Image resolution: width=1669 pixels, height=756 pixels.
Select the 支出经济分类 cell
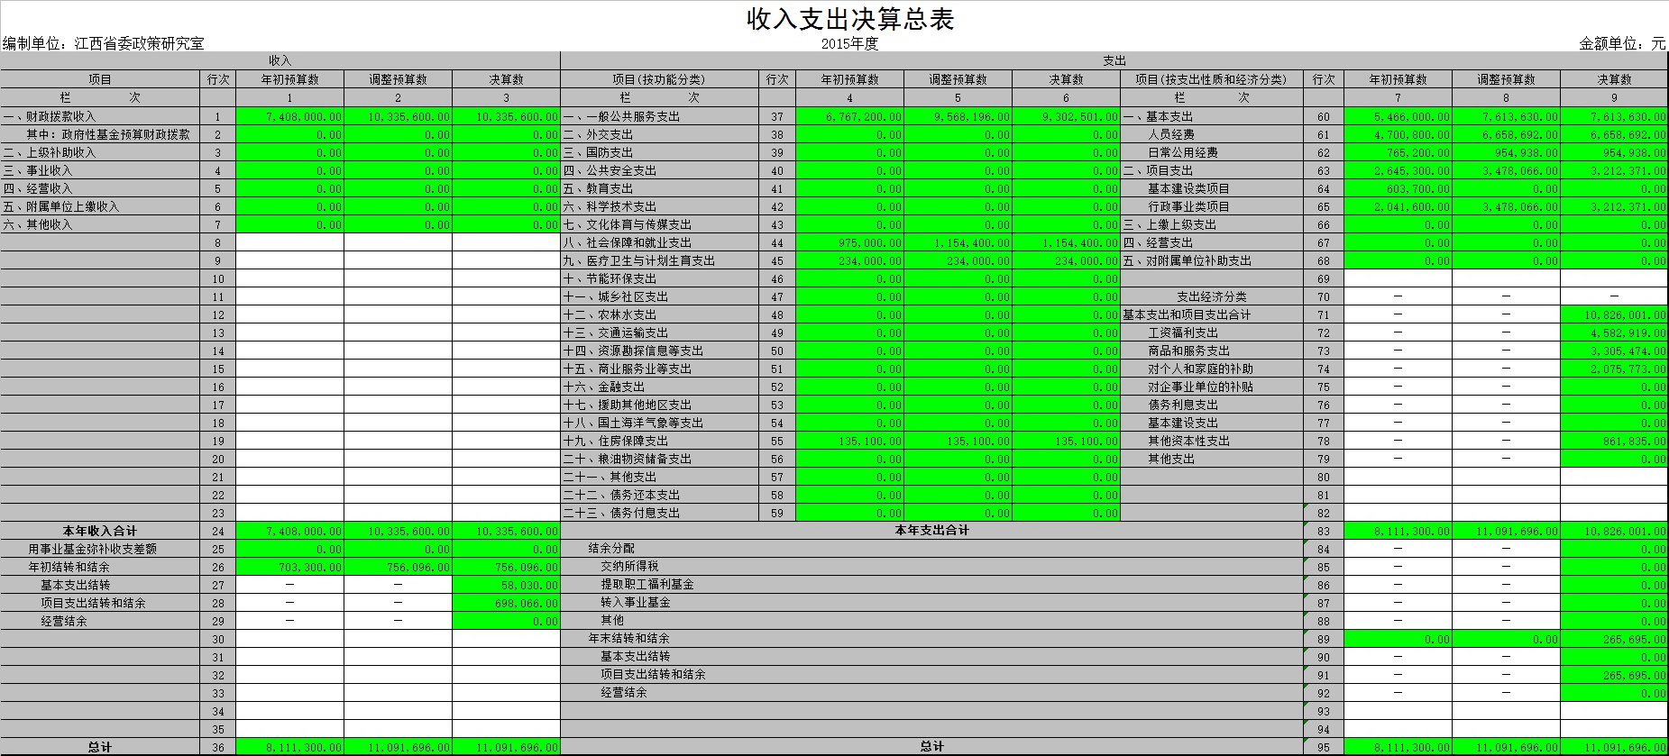pos(1211,296)
